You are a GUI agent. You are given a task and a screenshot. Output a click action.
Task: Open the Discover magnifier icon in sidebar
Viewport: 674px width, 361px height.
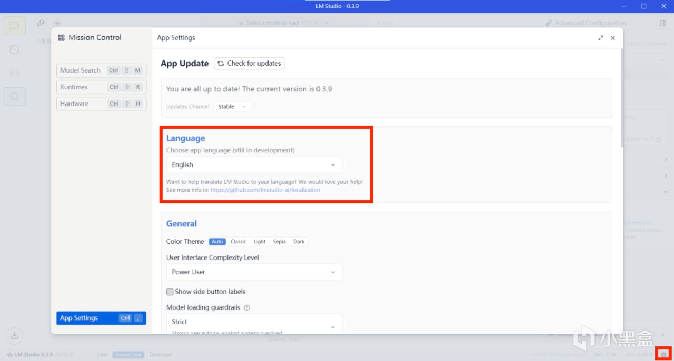pyautogui.click(x=15, y=96)
